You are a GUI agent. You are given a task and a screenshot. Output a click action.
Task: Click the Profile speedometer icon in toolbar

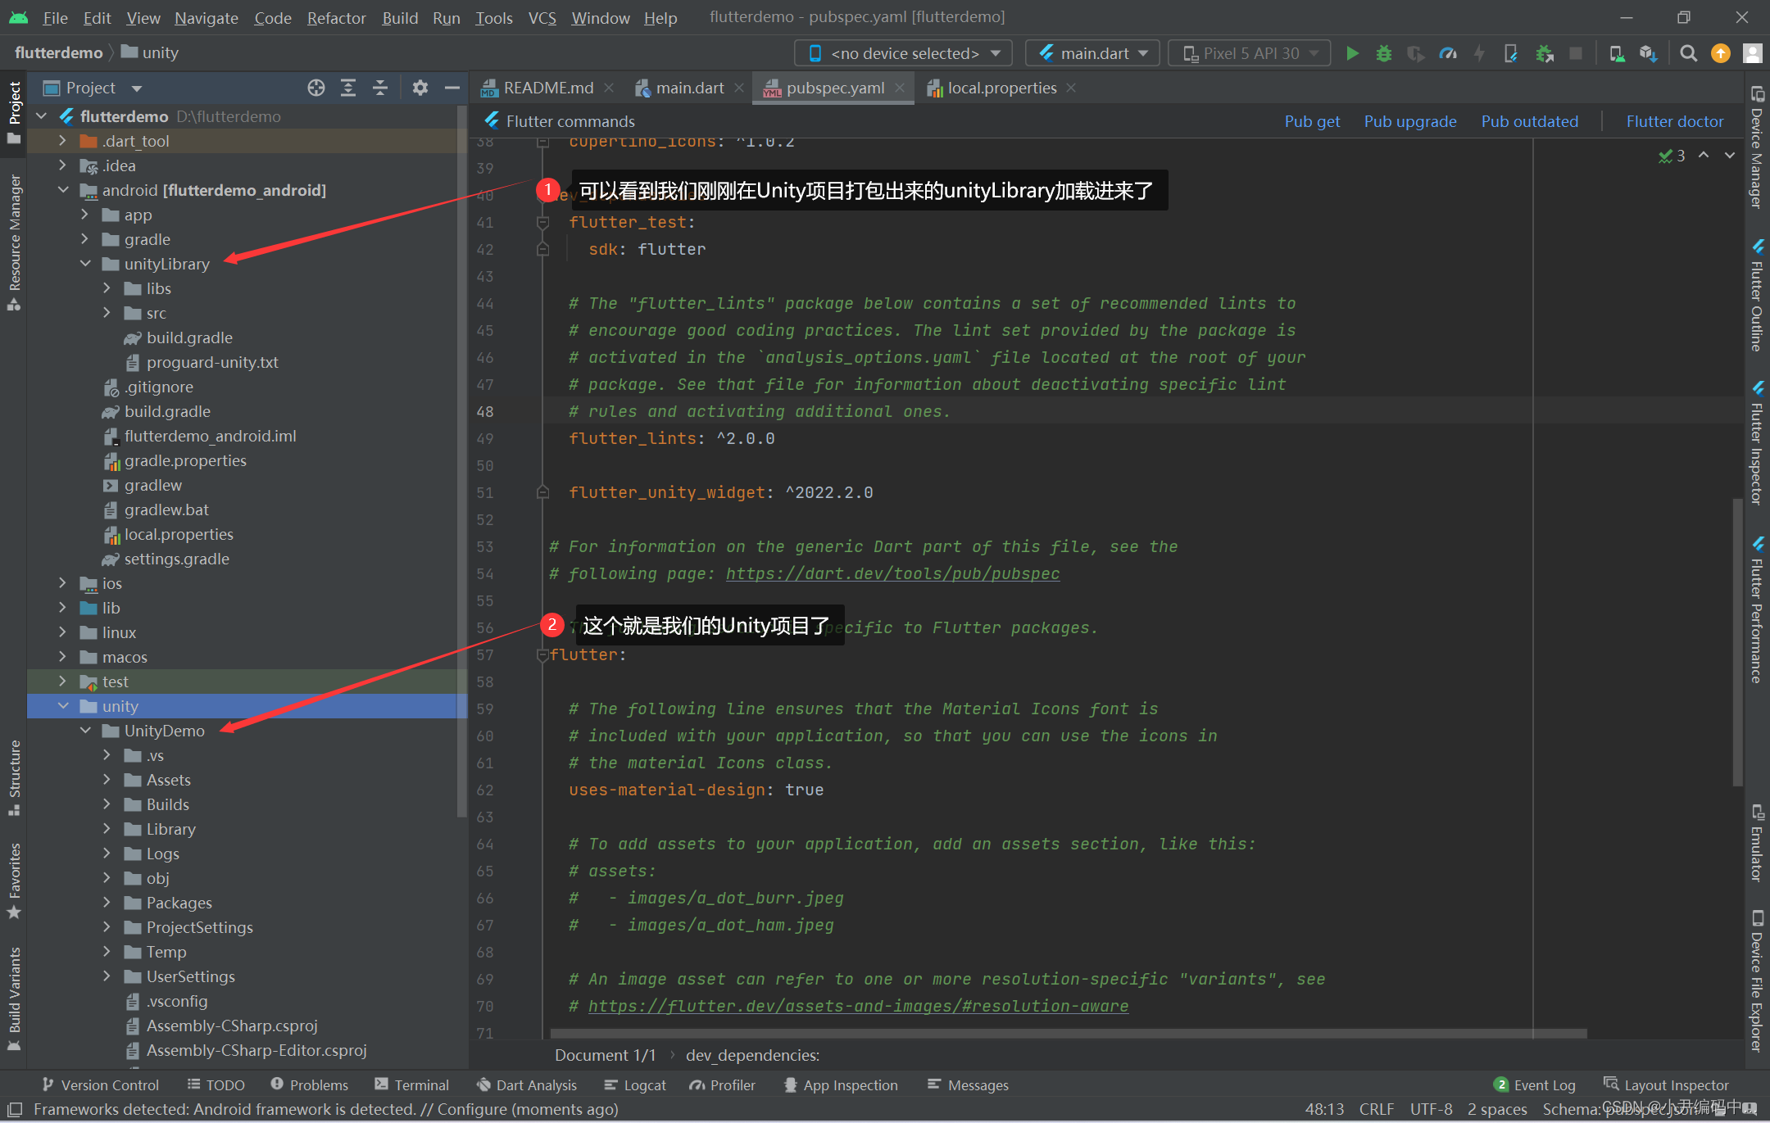tap(1448, 53)
